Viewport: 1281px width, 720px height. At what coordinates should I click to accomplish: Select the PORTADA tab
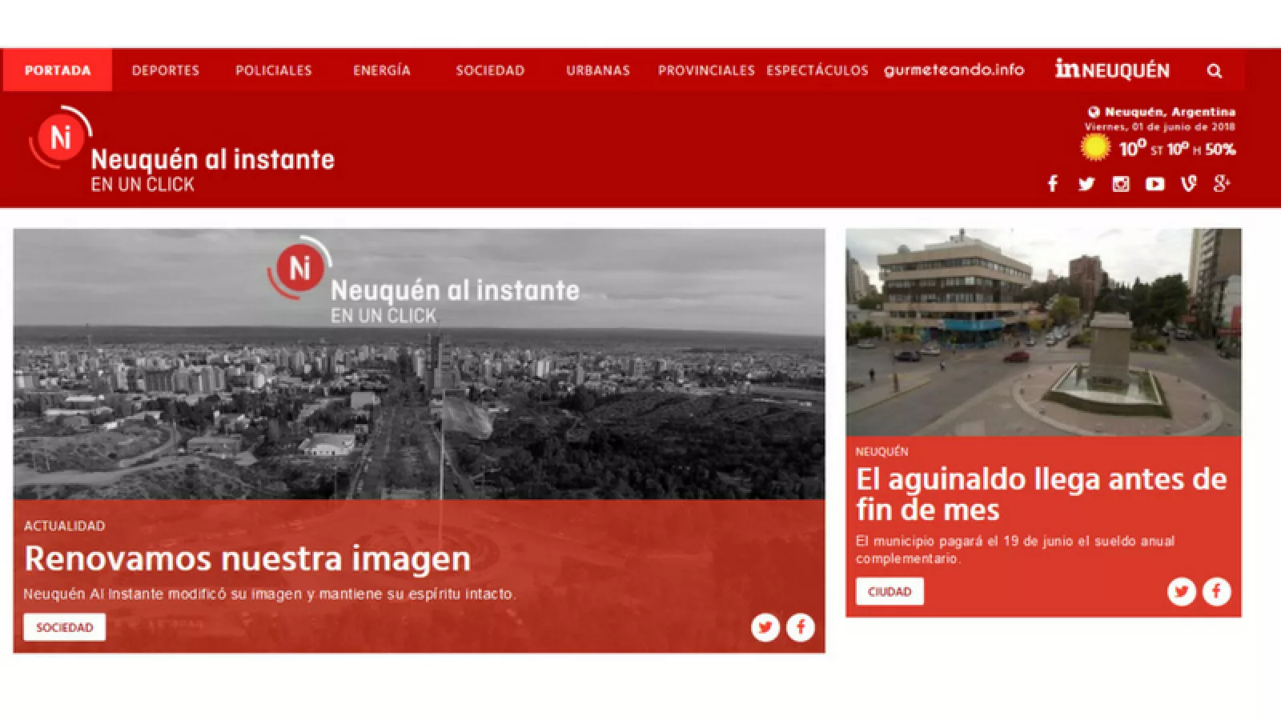pyautogui.click(x=58, y=70)
